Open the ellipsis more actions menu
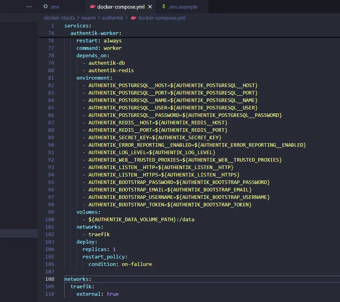This screenshot has height=302, width=340. [29, 7]
